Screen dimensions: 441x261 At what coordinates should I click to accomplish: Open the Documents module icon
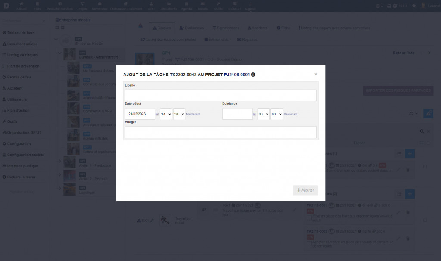point(169,4)
